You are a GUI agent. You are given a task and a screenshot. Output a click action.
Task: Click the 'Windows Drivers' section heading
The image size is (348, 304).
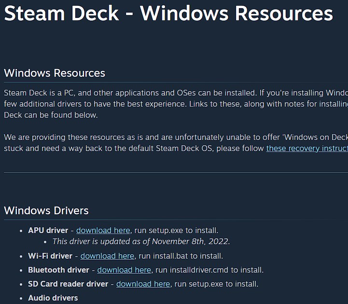[46, 210]
